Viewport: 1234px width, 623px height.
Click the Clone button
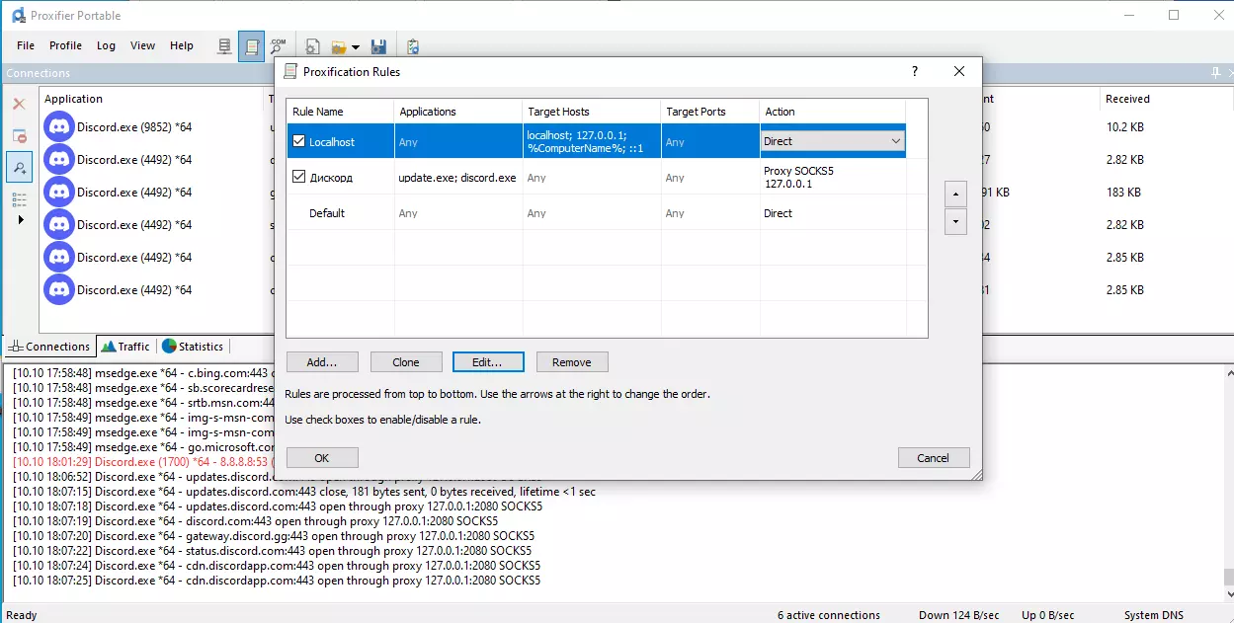click(406, 362)
